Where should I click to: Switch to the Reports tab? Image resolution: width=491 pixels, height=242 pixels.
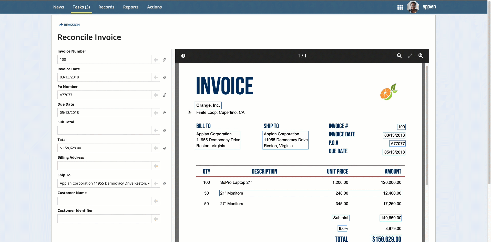coord(131,7)
